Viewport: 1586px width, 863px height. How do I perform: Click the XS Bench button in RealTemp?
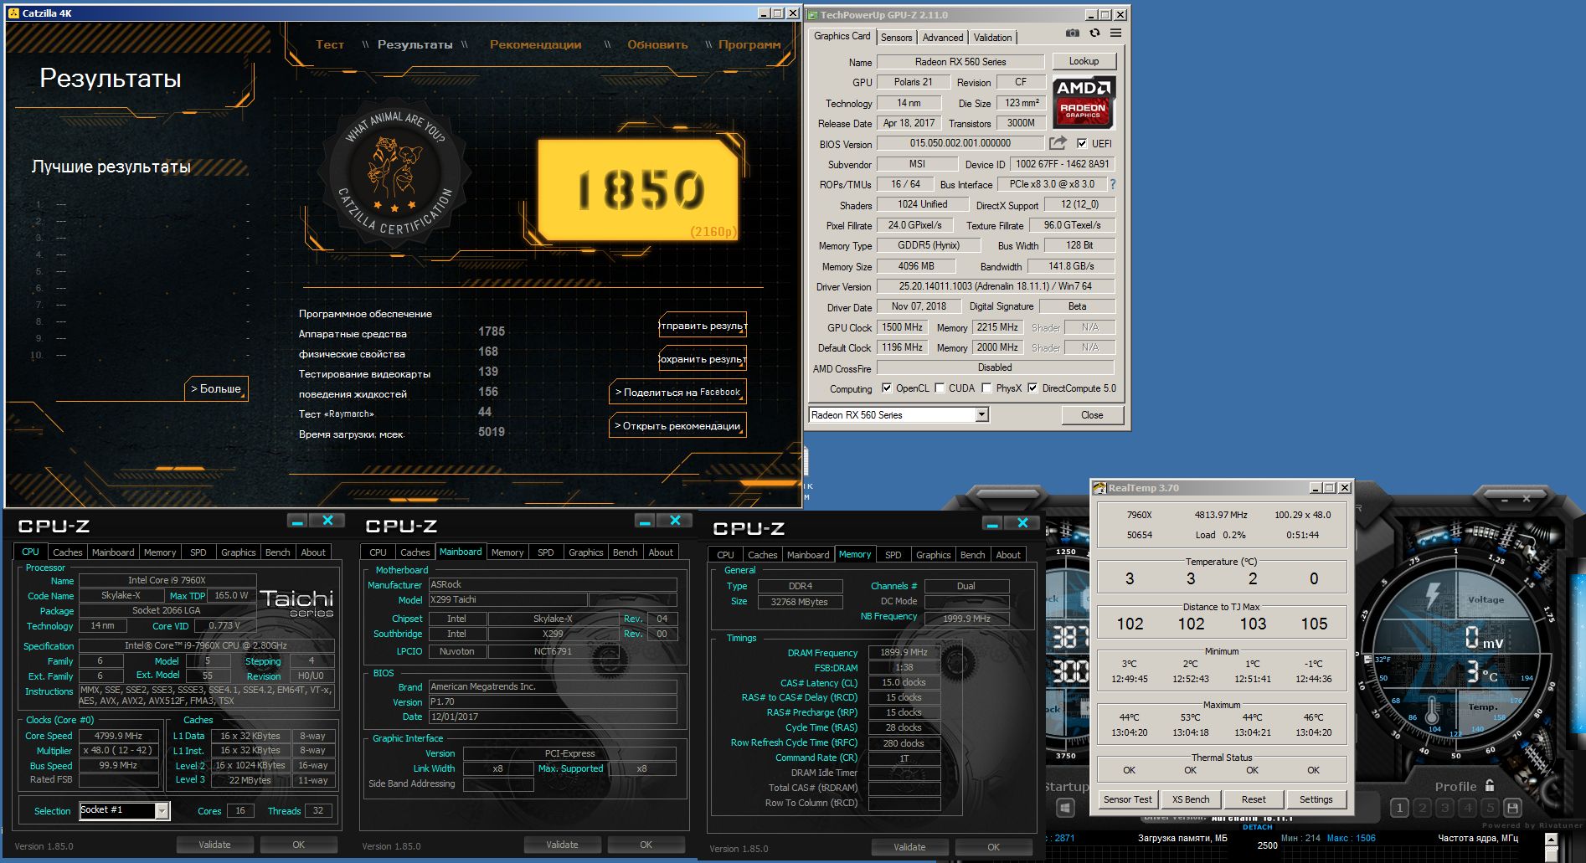click(x=1191, y=799)
